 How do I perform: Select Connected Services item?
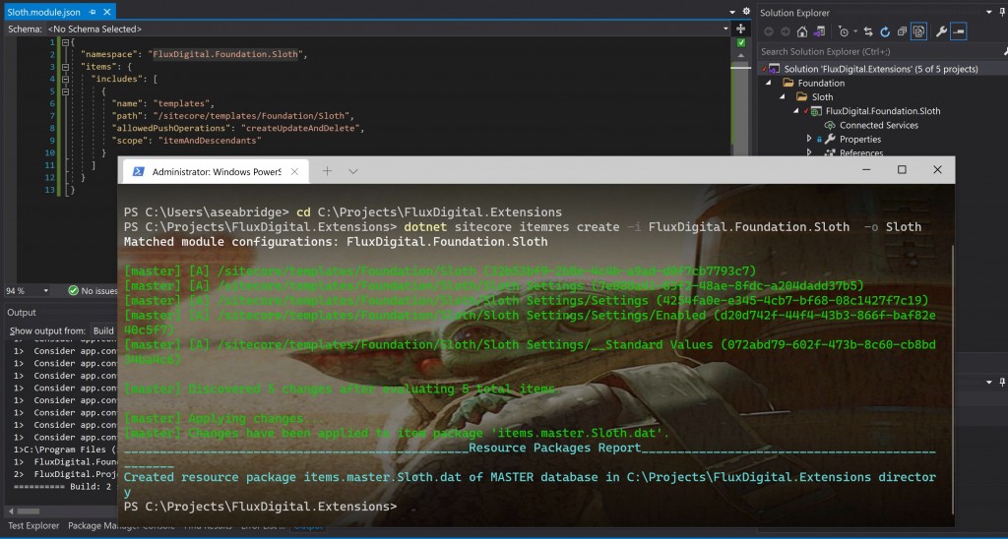point(879,125)
